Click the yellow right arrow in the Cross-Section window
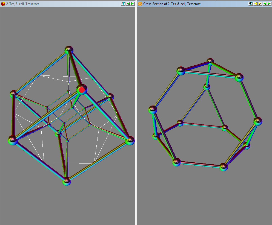Image resolution: width=272 pixels, height=225 pixels. point(260,4)
